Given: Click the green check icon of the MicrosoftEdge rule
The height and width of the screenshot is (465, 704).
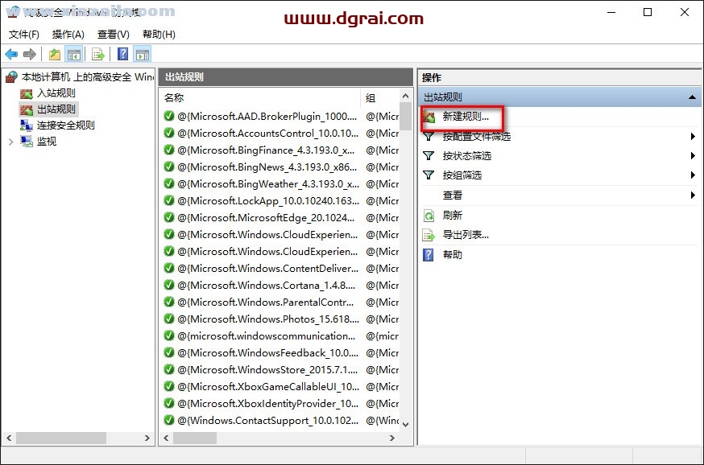Looking at the screenshot, I should coord(169,217).
